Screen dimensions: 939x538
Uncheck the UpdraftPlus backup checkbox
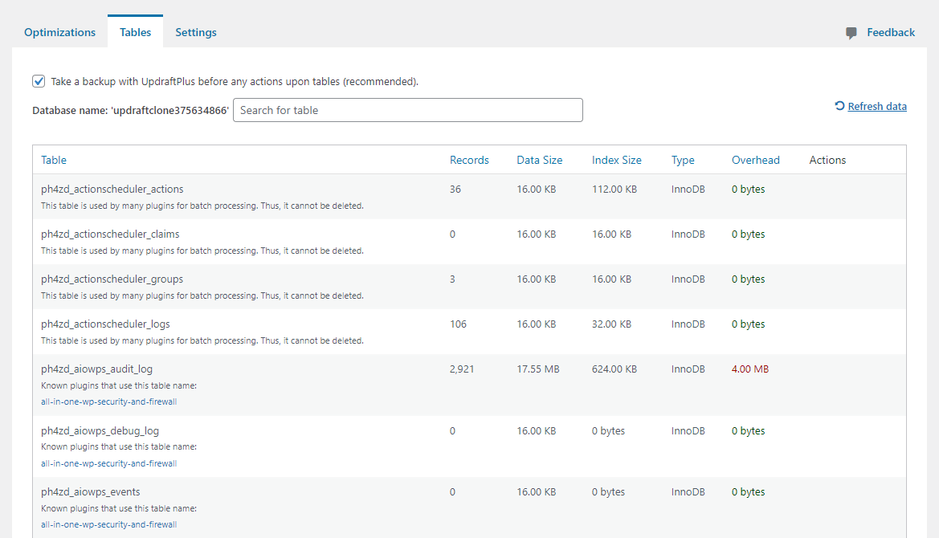pos(39,81)
